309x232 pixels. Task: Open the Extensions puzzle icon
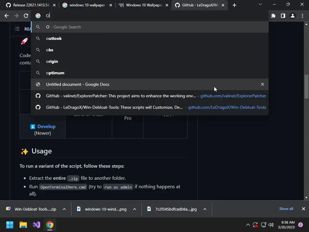coord(273,16)
